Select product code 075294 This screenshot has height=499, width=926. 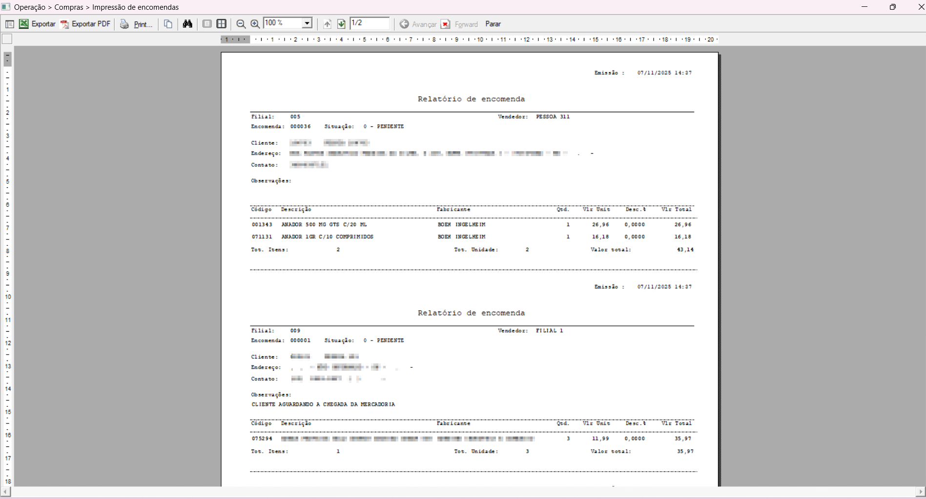tap(262, 439)
